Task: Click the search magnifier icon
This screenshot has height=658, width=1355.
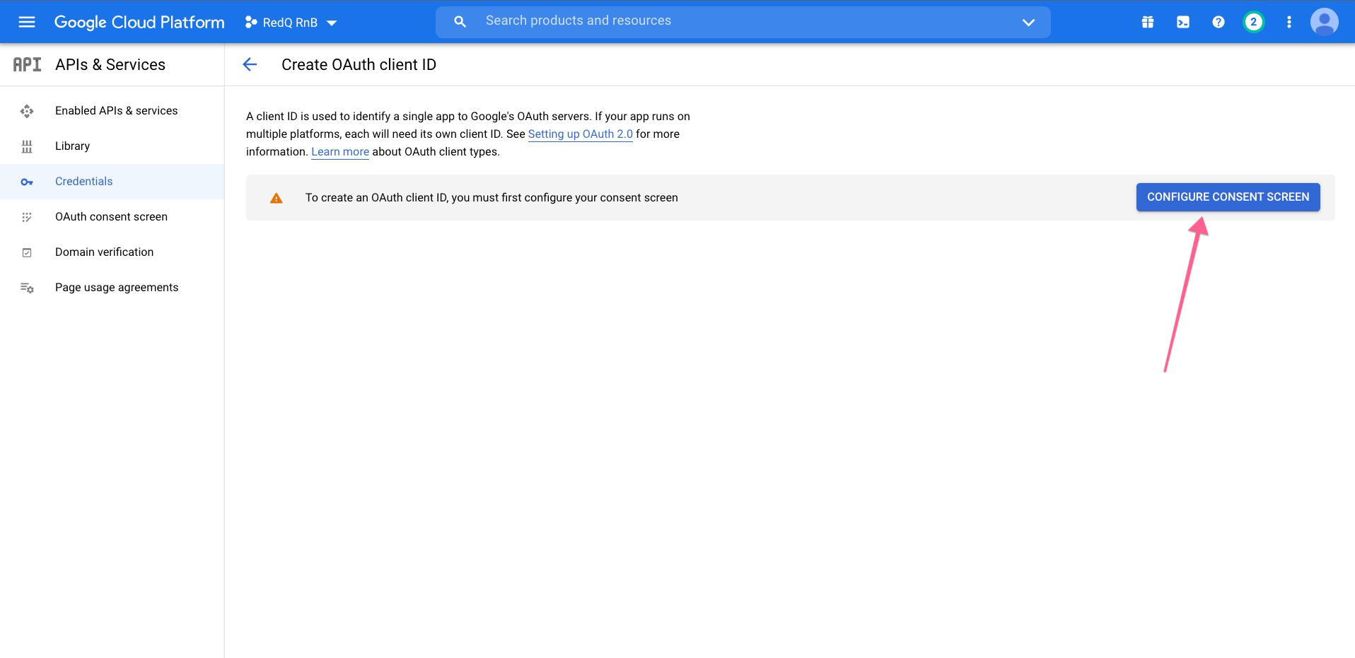Action: 460,22
